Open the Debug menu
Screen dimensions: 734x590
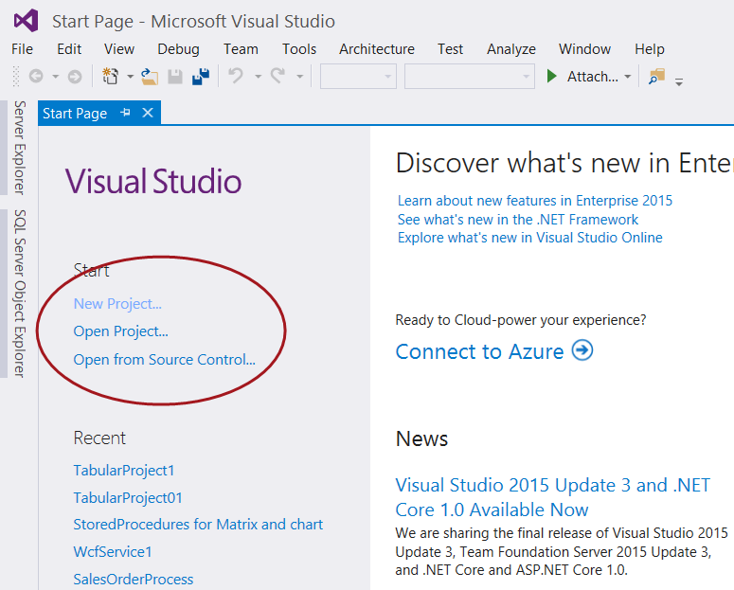(x=178, y=49)
